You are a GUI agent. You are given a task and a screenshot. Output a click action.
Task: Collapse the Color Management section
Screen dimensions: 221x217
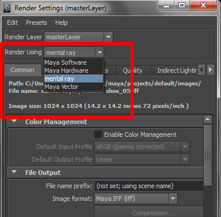pos(14,121)
